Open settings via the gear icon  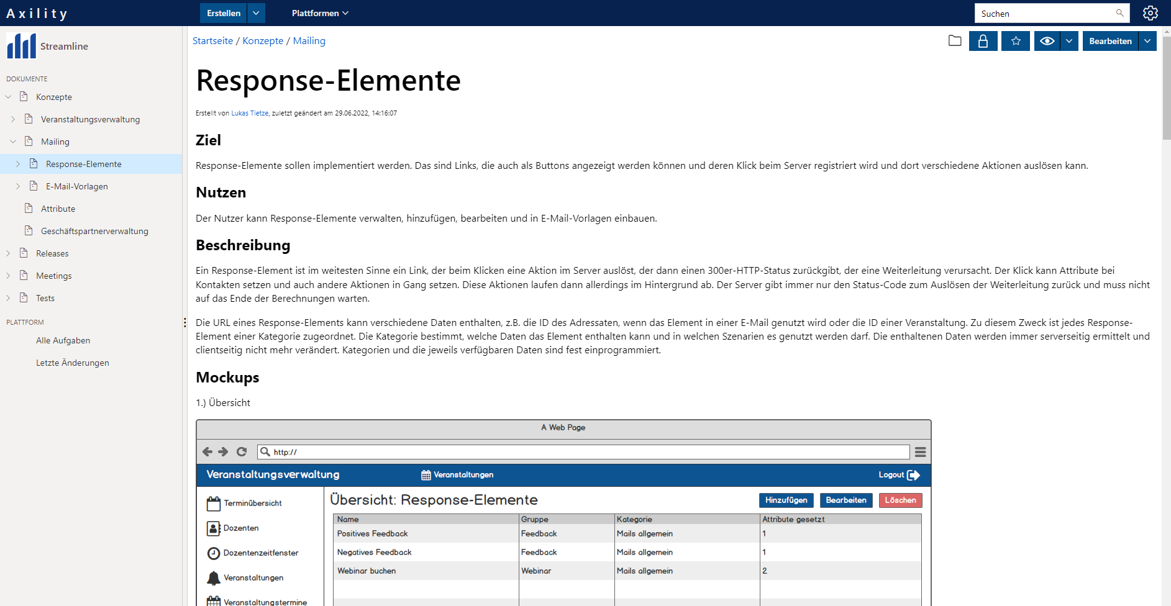coord(1150,13)
